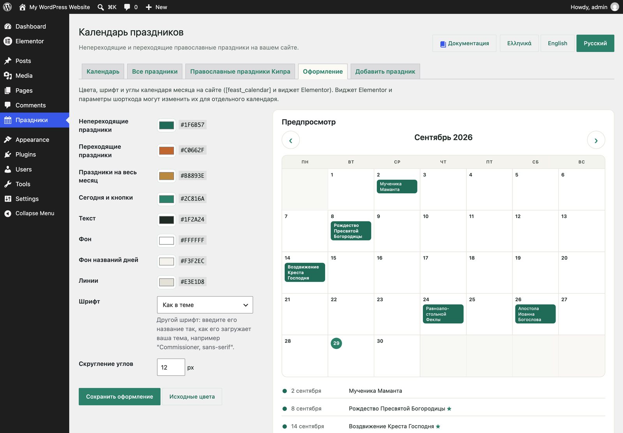This screenshot has width=623, height=433.
Task: Open the site home icon in admin bar
Action: click(x=22, y=7)
